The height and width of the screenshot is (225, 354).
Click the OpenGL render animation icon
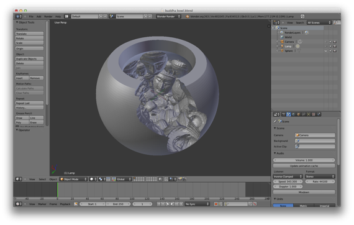coord(184,179)
